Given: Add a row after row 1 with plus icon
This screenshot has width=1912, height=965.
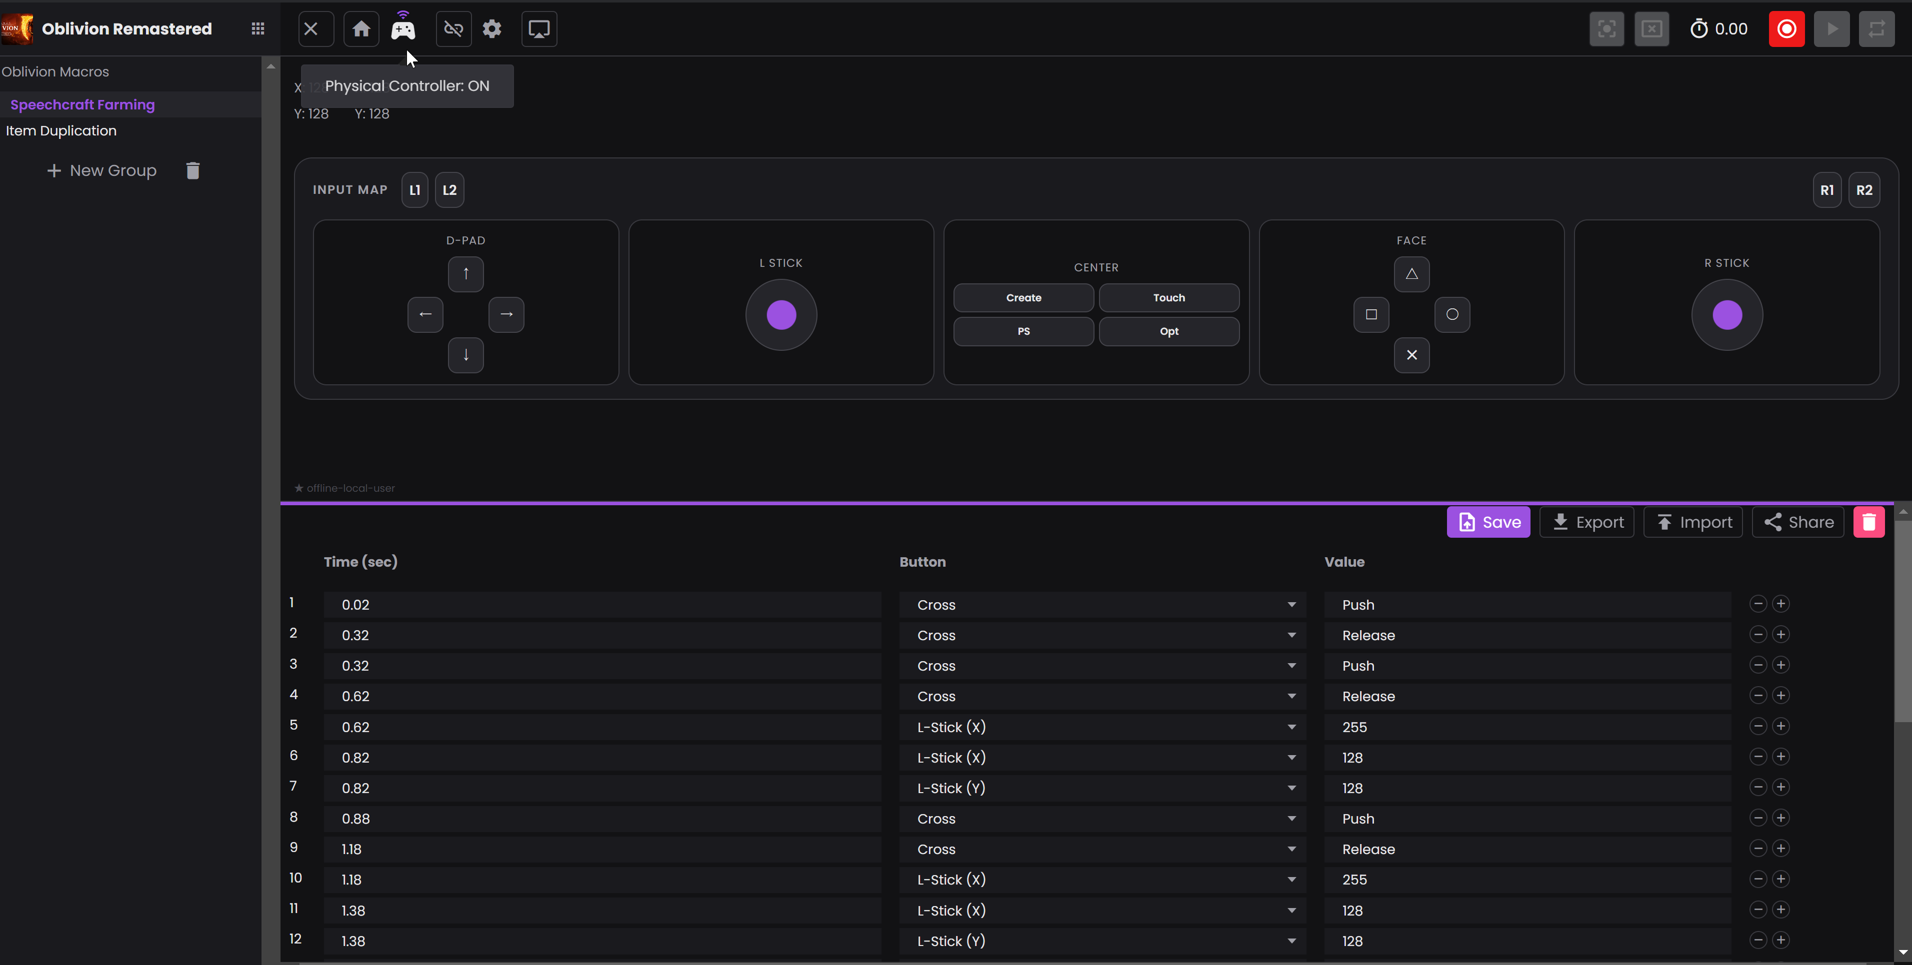Looking at the screenshot, I should pyautogui.click(x=1780, y=604).
